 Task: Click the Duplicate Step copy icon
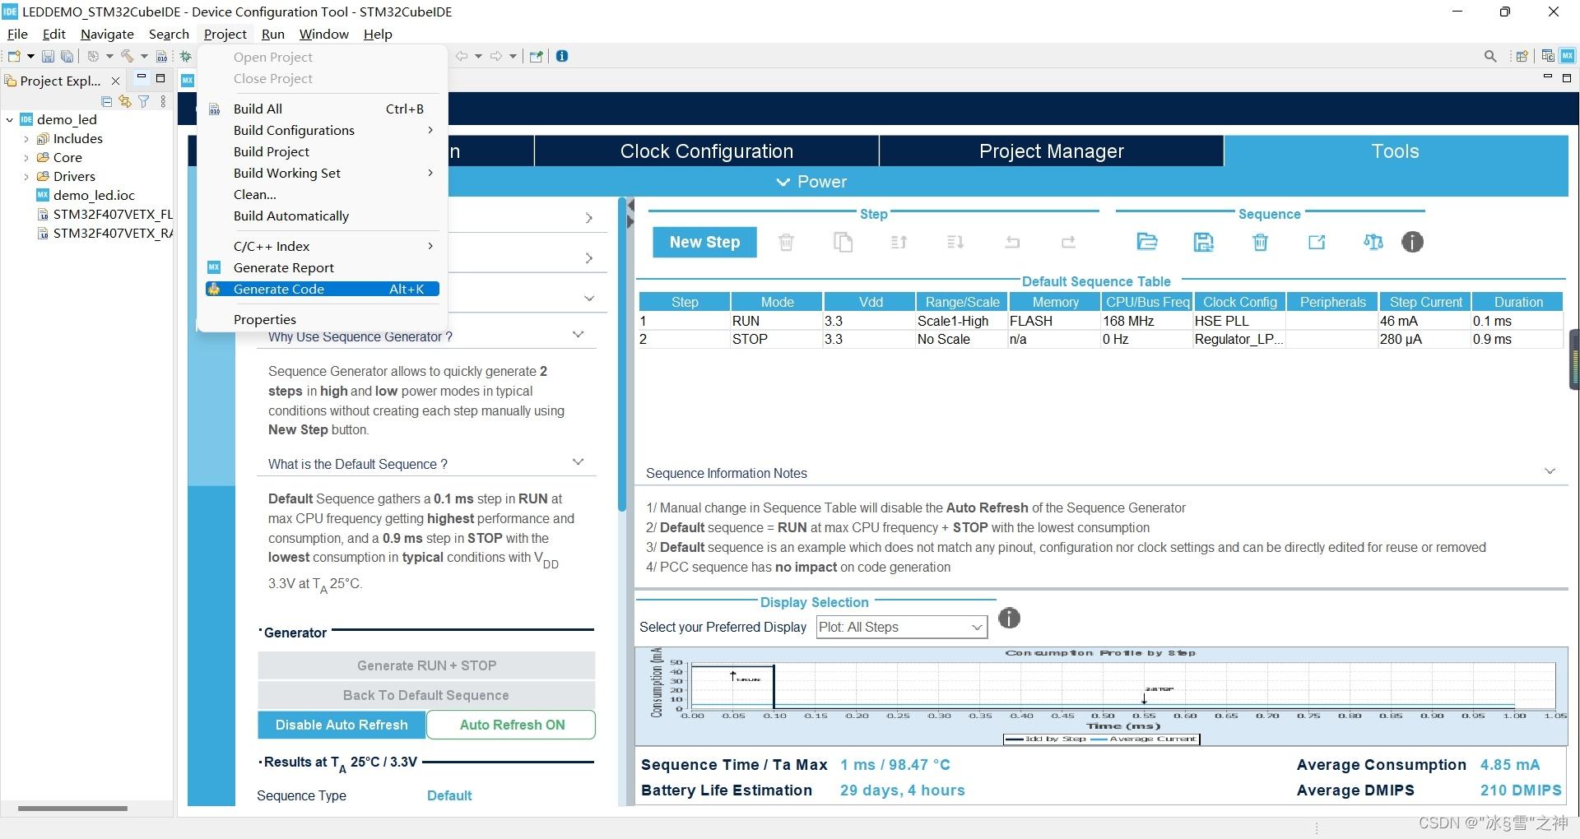click(x=843, y=242)
